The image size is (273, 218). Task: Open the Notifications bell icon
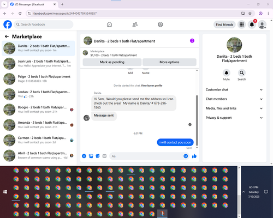pyautogui.click(x=252, y=25)
